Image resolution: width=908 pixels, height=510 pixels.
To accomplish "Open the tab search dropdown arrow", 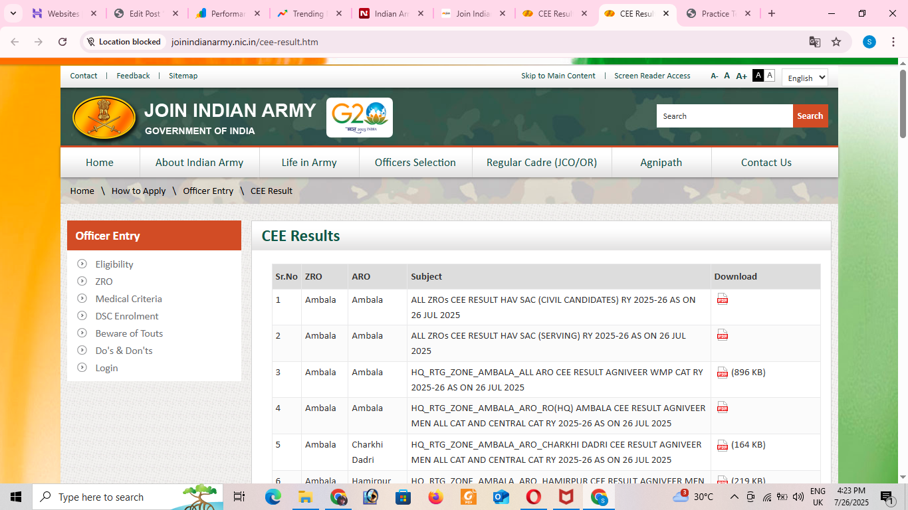I will (13, 13).
